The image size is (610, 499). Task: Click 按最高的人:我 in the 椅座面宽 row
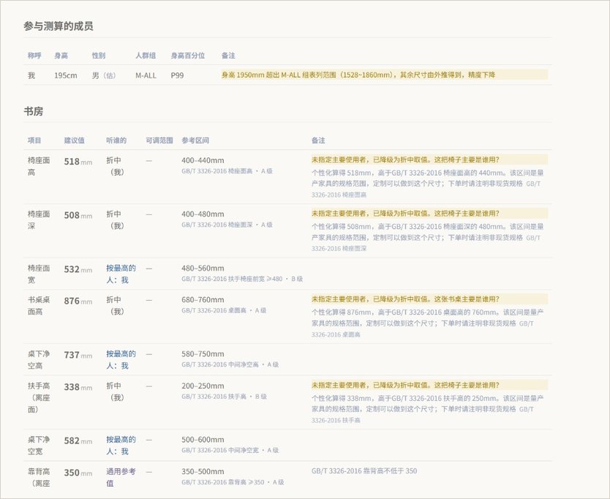[x=121, y=274]
